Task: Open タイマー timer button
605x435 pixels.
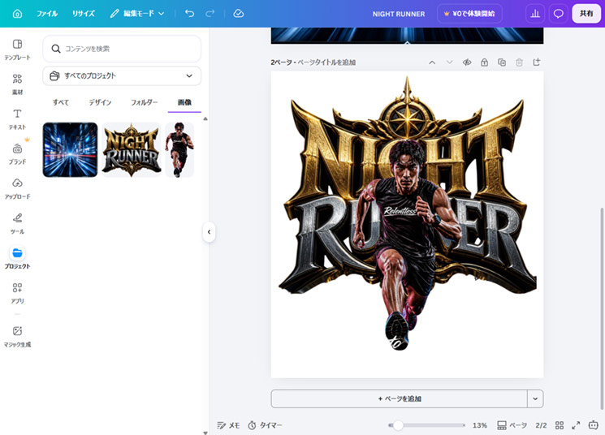Action: click(265, 425)
